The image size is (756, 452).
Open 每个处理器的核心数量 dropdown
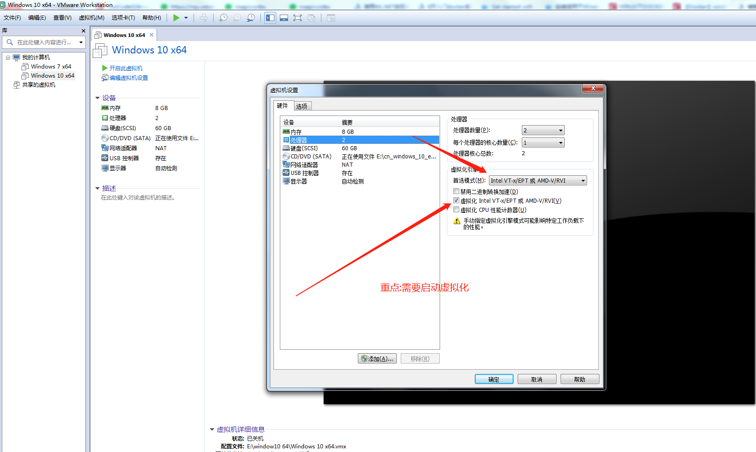click(x=543, y=143)
